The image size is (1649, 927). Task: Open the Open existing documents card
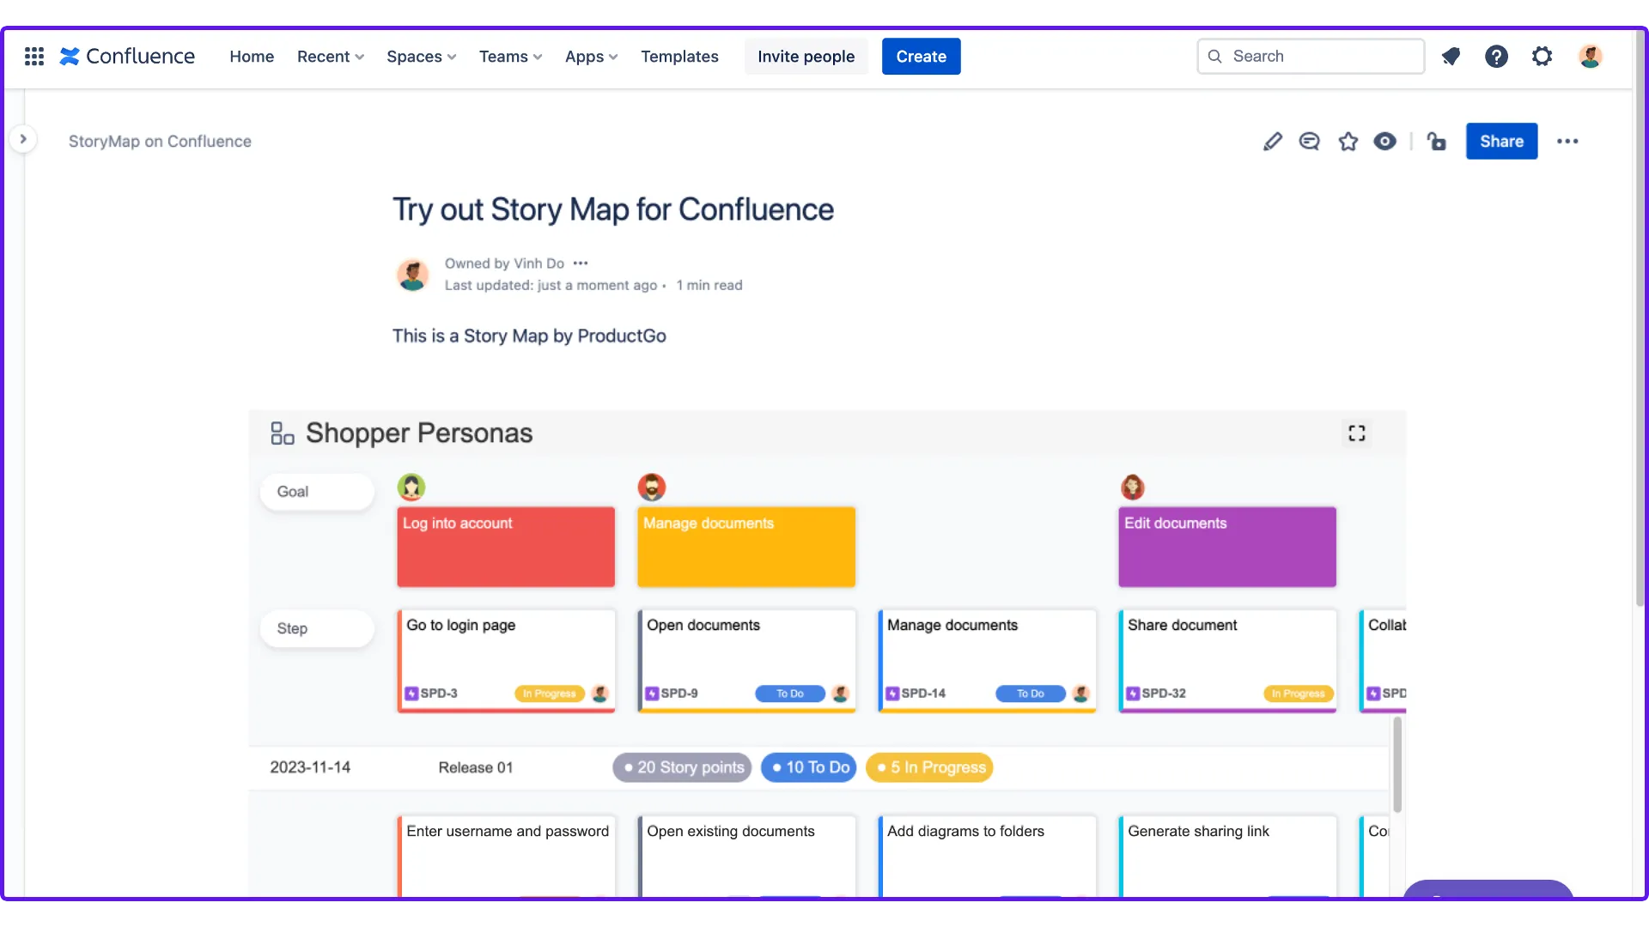[x=746, y=857]
